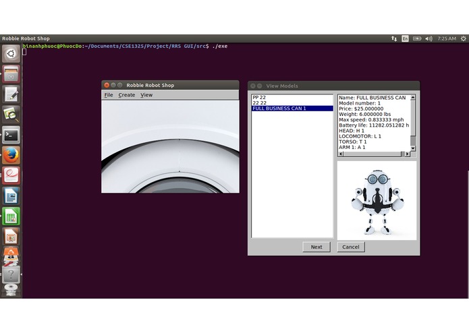Image resolution: width=469 pixels, height=333 pixels.
Task: Click Next in View Models dialog
Action: point(316,247)
